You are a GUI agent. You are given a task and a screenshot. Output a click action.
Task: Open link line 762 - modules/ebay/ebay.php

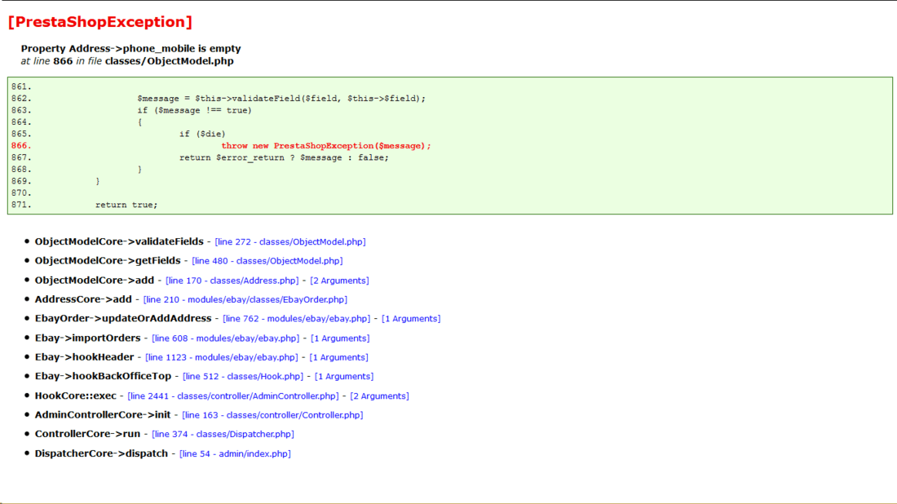[296, 319]
